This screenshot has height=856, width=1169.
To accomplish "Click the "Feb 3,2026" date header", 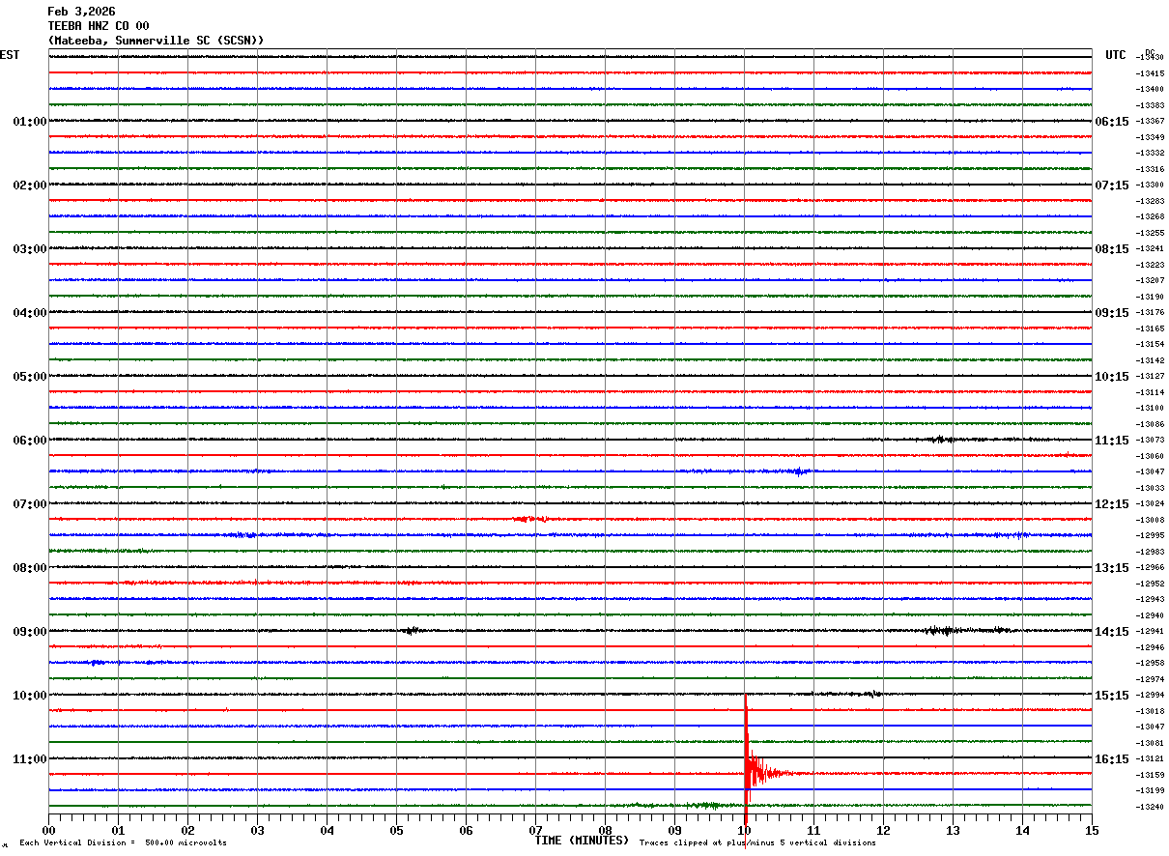I will click(81, 12).
